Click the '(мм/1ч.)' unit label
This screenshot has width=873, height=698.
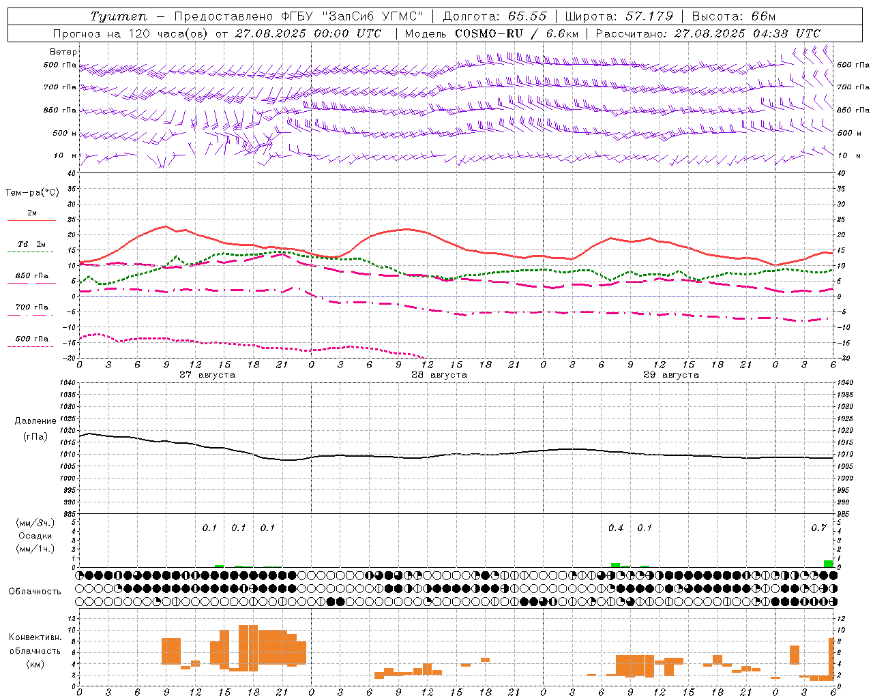[x=35, y=549]
